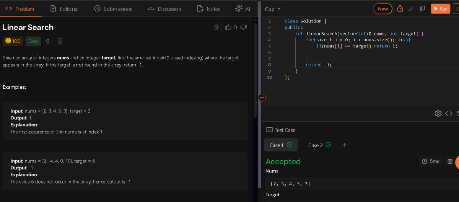This screenshot has width=459, height=202.
Task: Click second example explanation text
Action: 70,182
